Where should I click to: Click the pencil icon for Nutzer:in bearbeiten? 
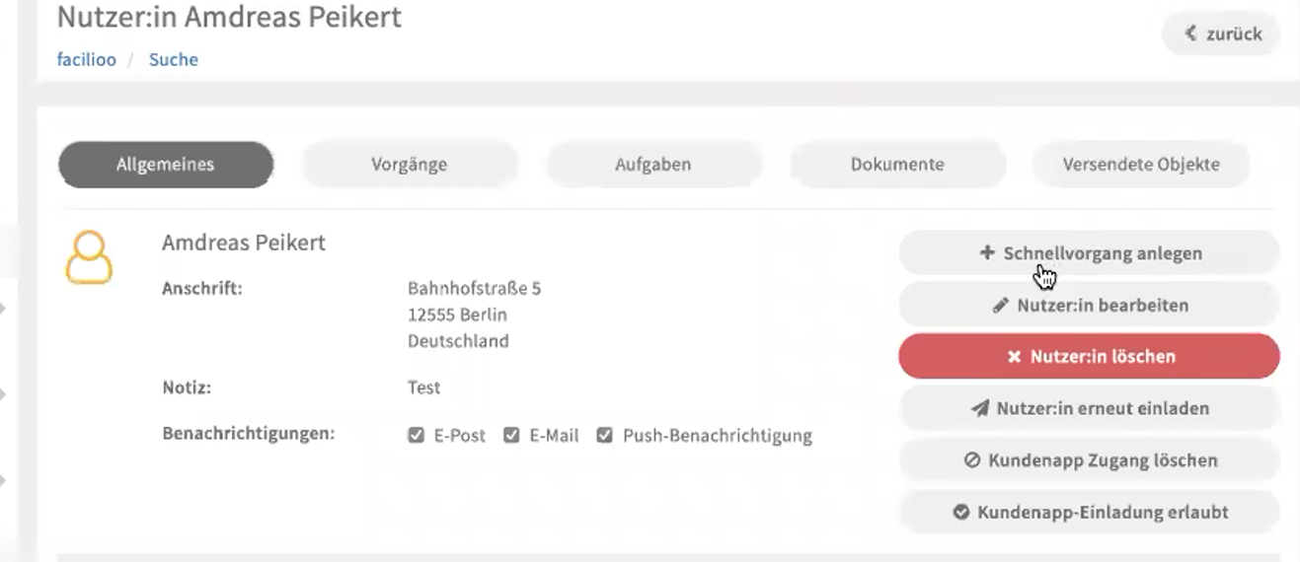(1000, 306)
